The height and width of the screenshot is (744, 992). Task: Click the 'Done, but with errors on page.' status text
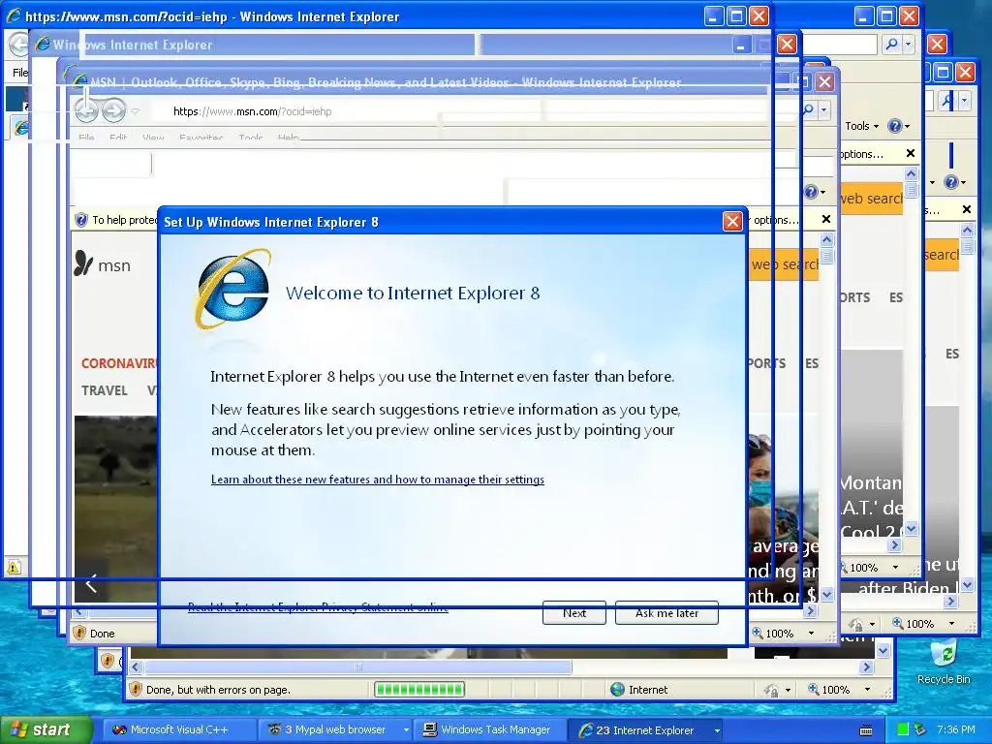point(218,690)
